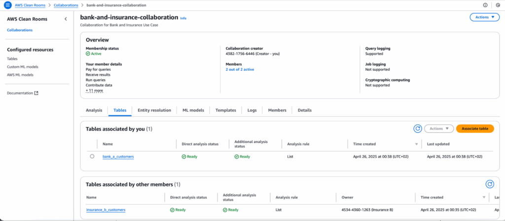This screenshot has height=221, width=505.
Task: Open AWS ML models in sidebar
Action: [20, 75]
